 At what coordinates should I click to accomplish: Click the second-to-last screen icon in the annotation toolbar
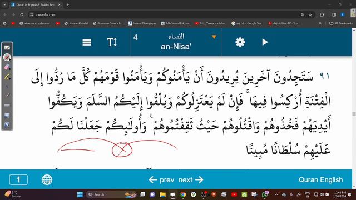(x=7, y=115)
